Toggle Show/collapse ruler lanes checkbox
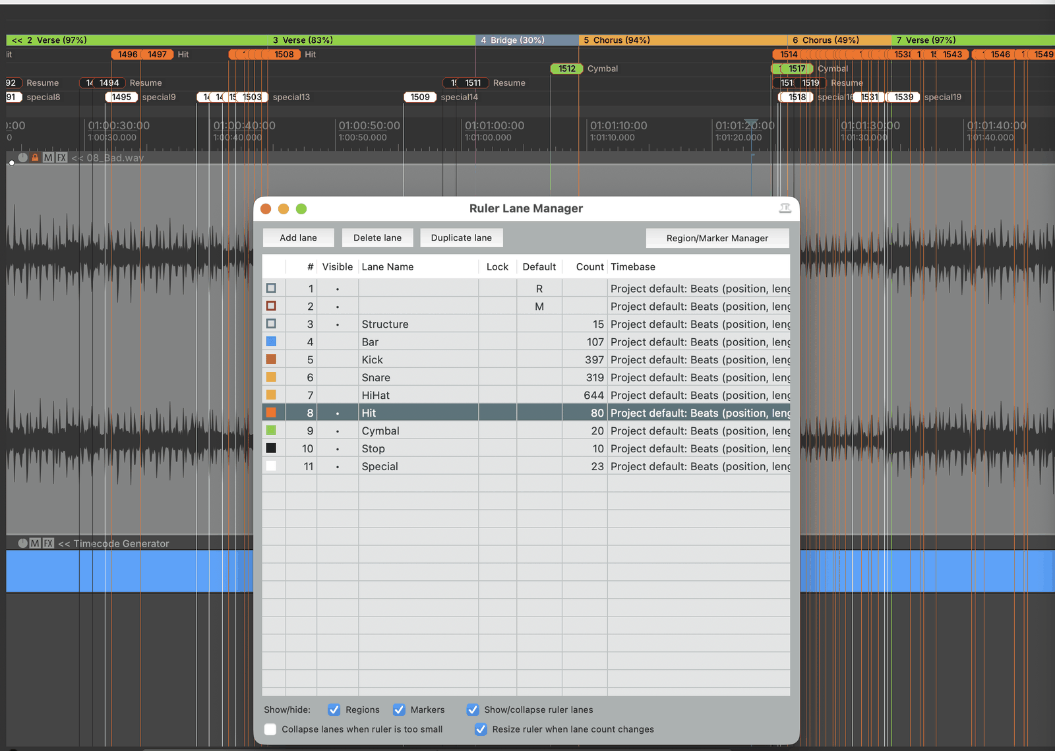Image resolution: width=1055 pixels, height=751 pixels. click(x=473, y=709)
